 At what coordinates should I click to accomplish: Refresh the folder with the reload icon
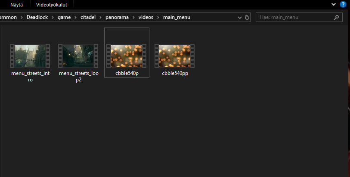point(247,17)
